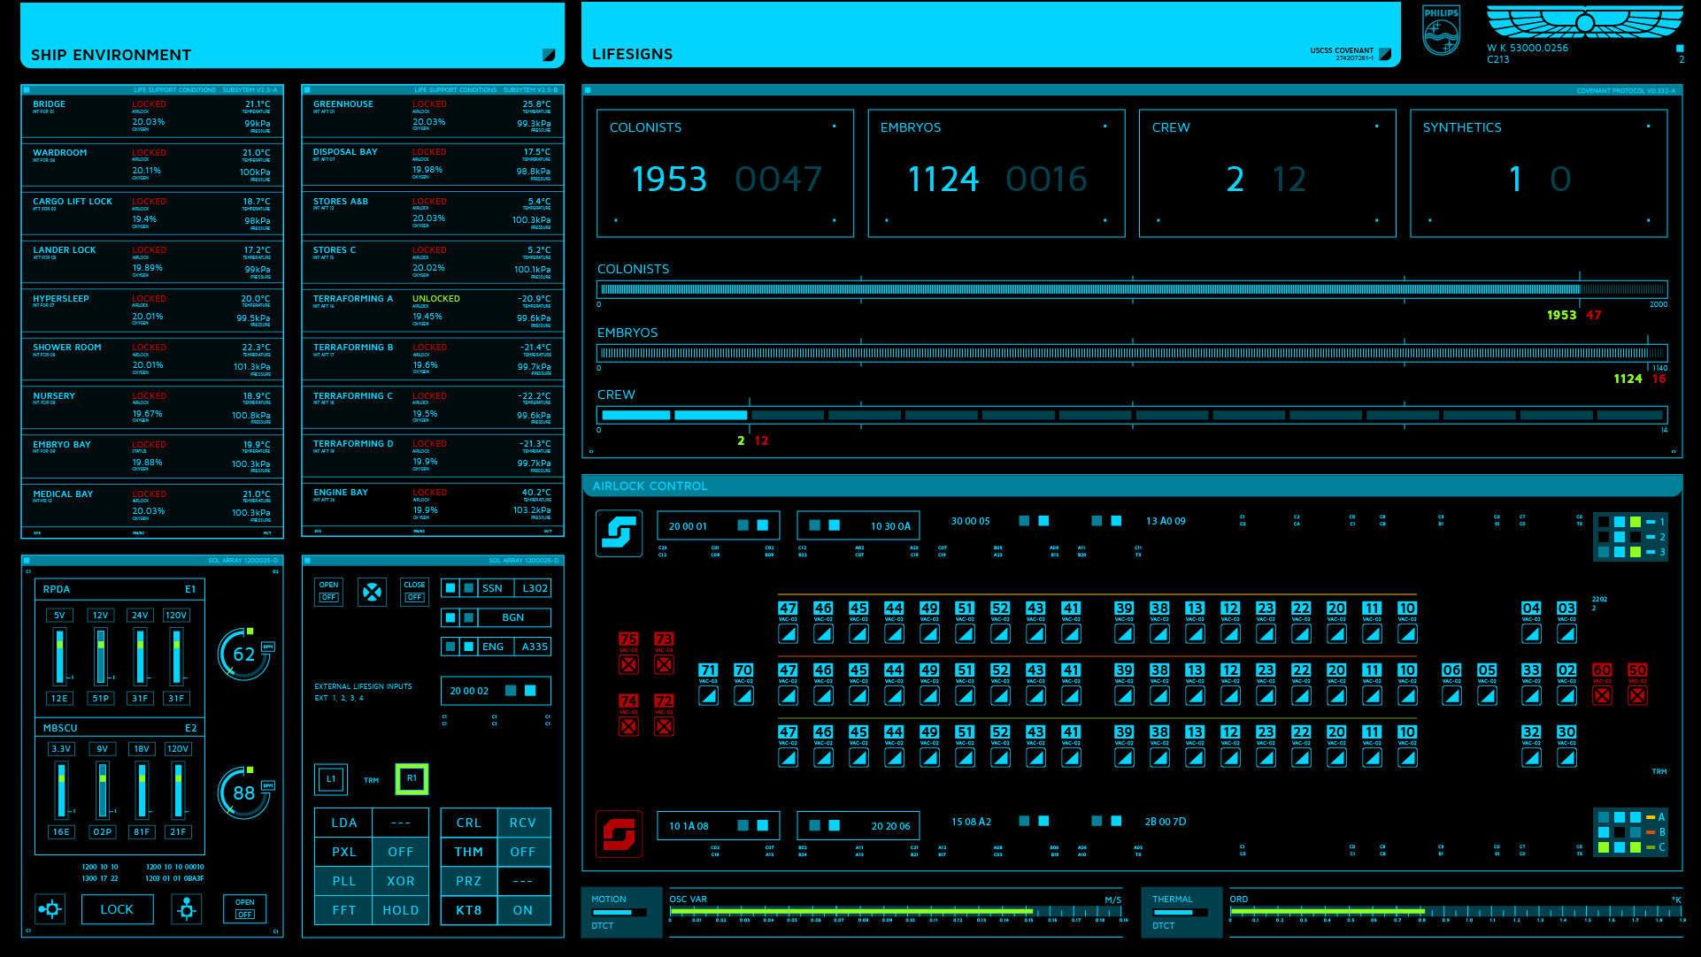This screenshot has height=957, width=1701.
Task: Click the 20 00 01 airlock code box
Action: coord(718,525)
